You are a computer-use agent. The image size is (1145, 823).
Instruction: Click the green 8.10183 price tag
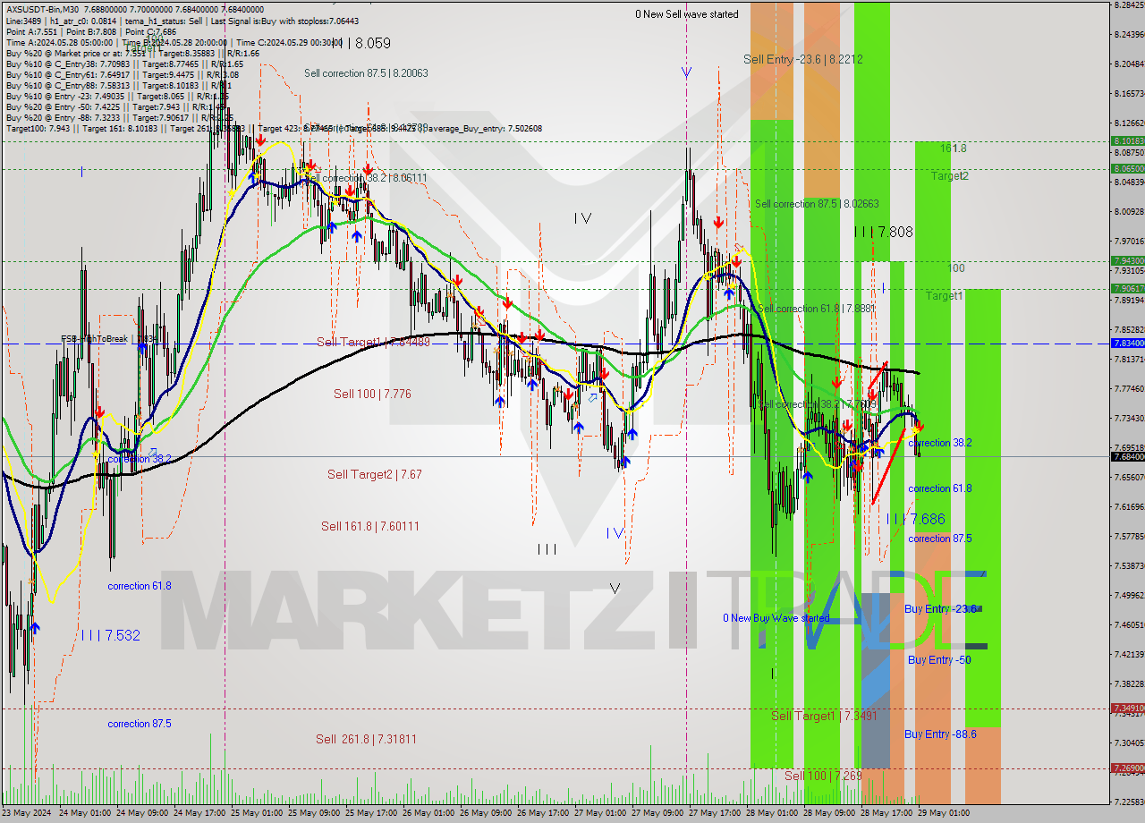tap(1128, 141)
